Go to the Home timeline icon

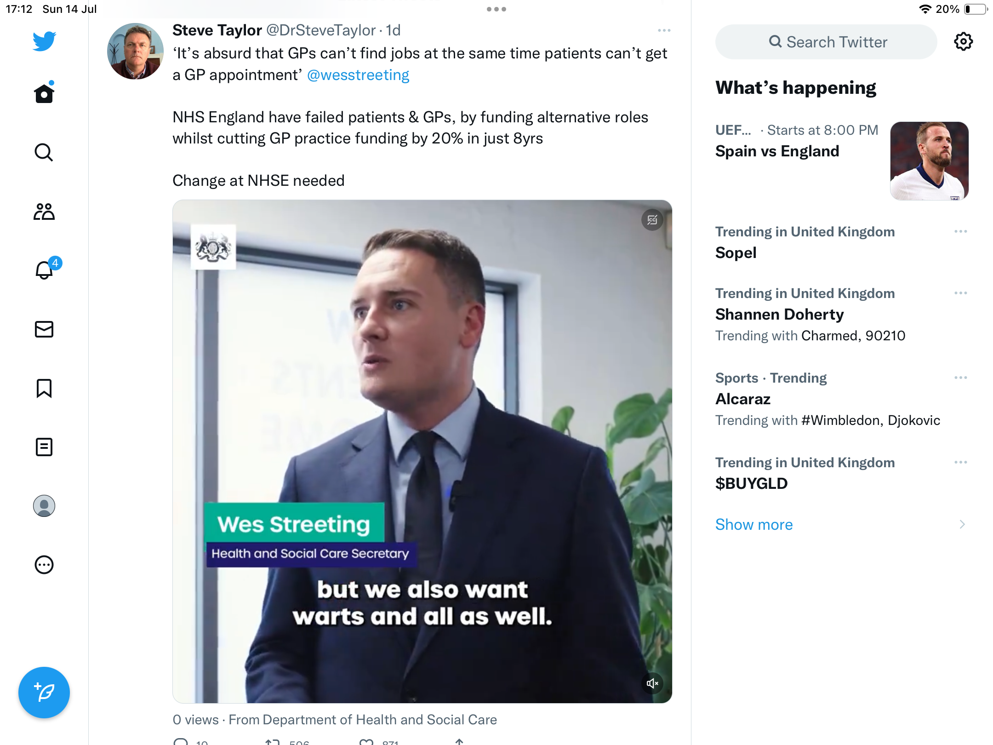click(x=44, y=94)
